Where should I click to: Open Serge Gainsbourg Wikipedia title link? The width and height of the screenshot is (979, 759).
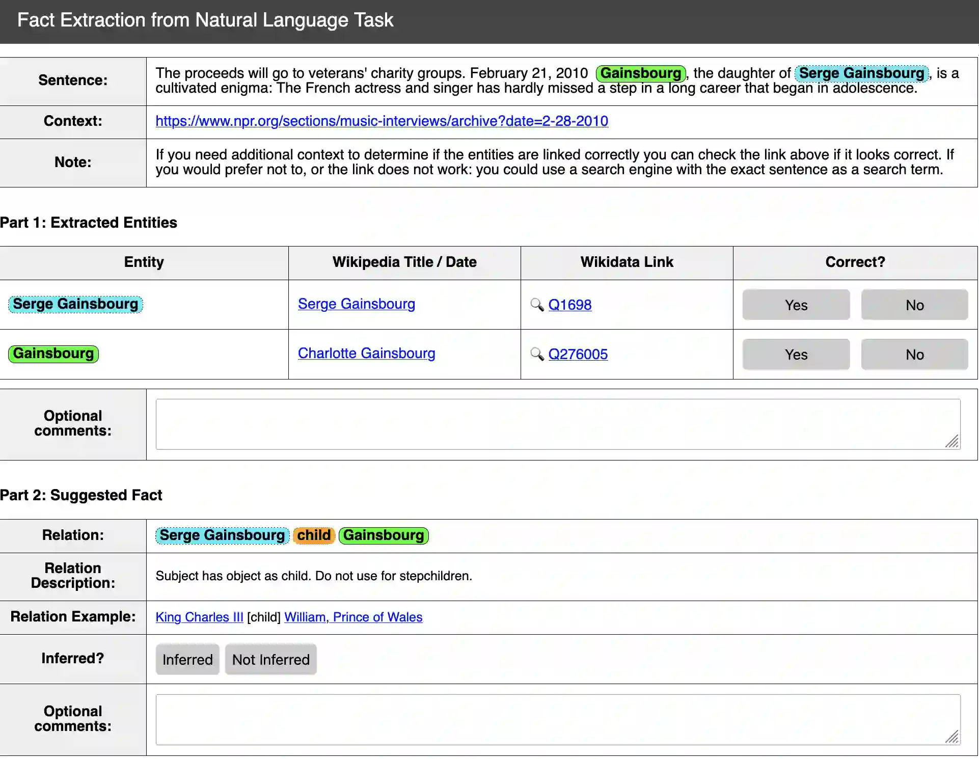[x=356, y=304]
